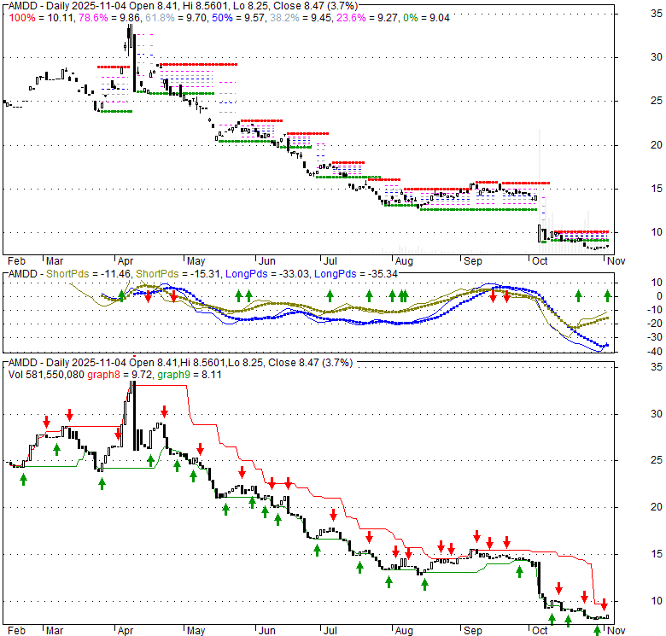
Task: Select the red '100%' Fibonacci label
Action: [22, 18]
